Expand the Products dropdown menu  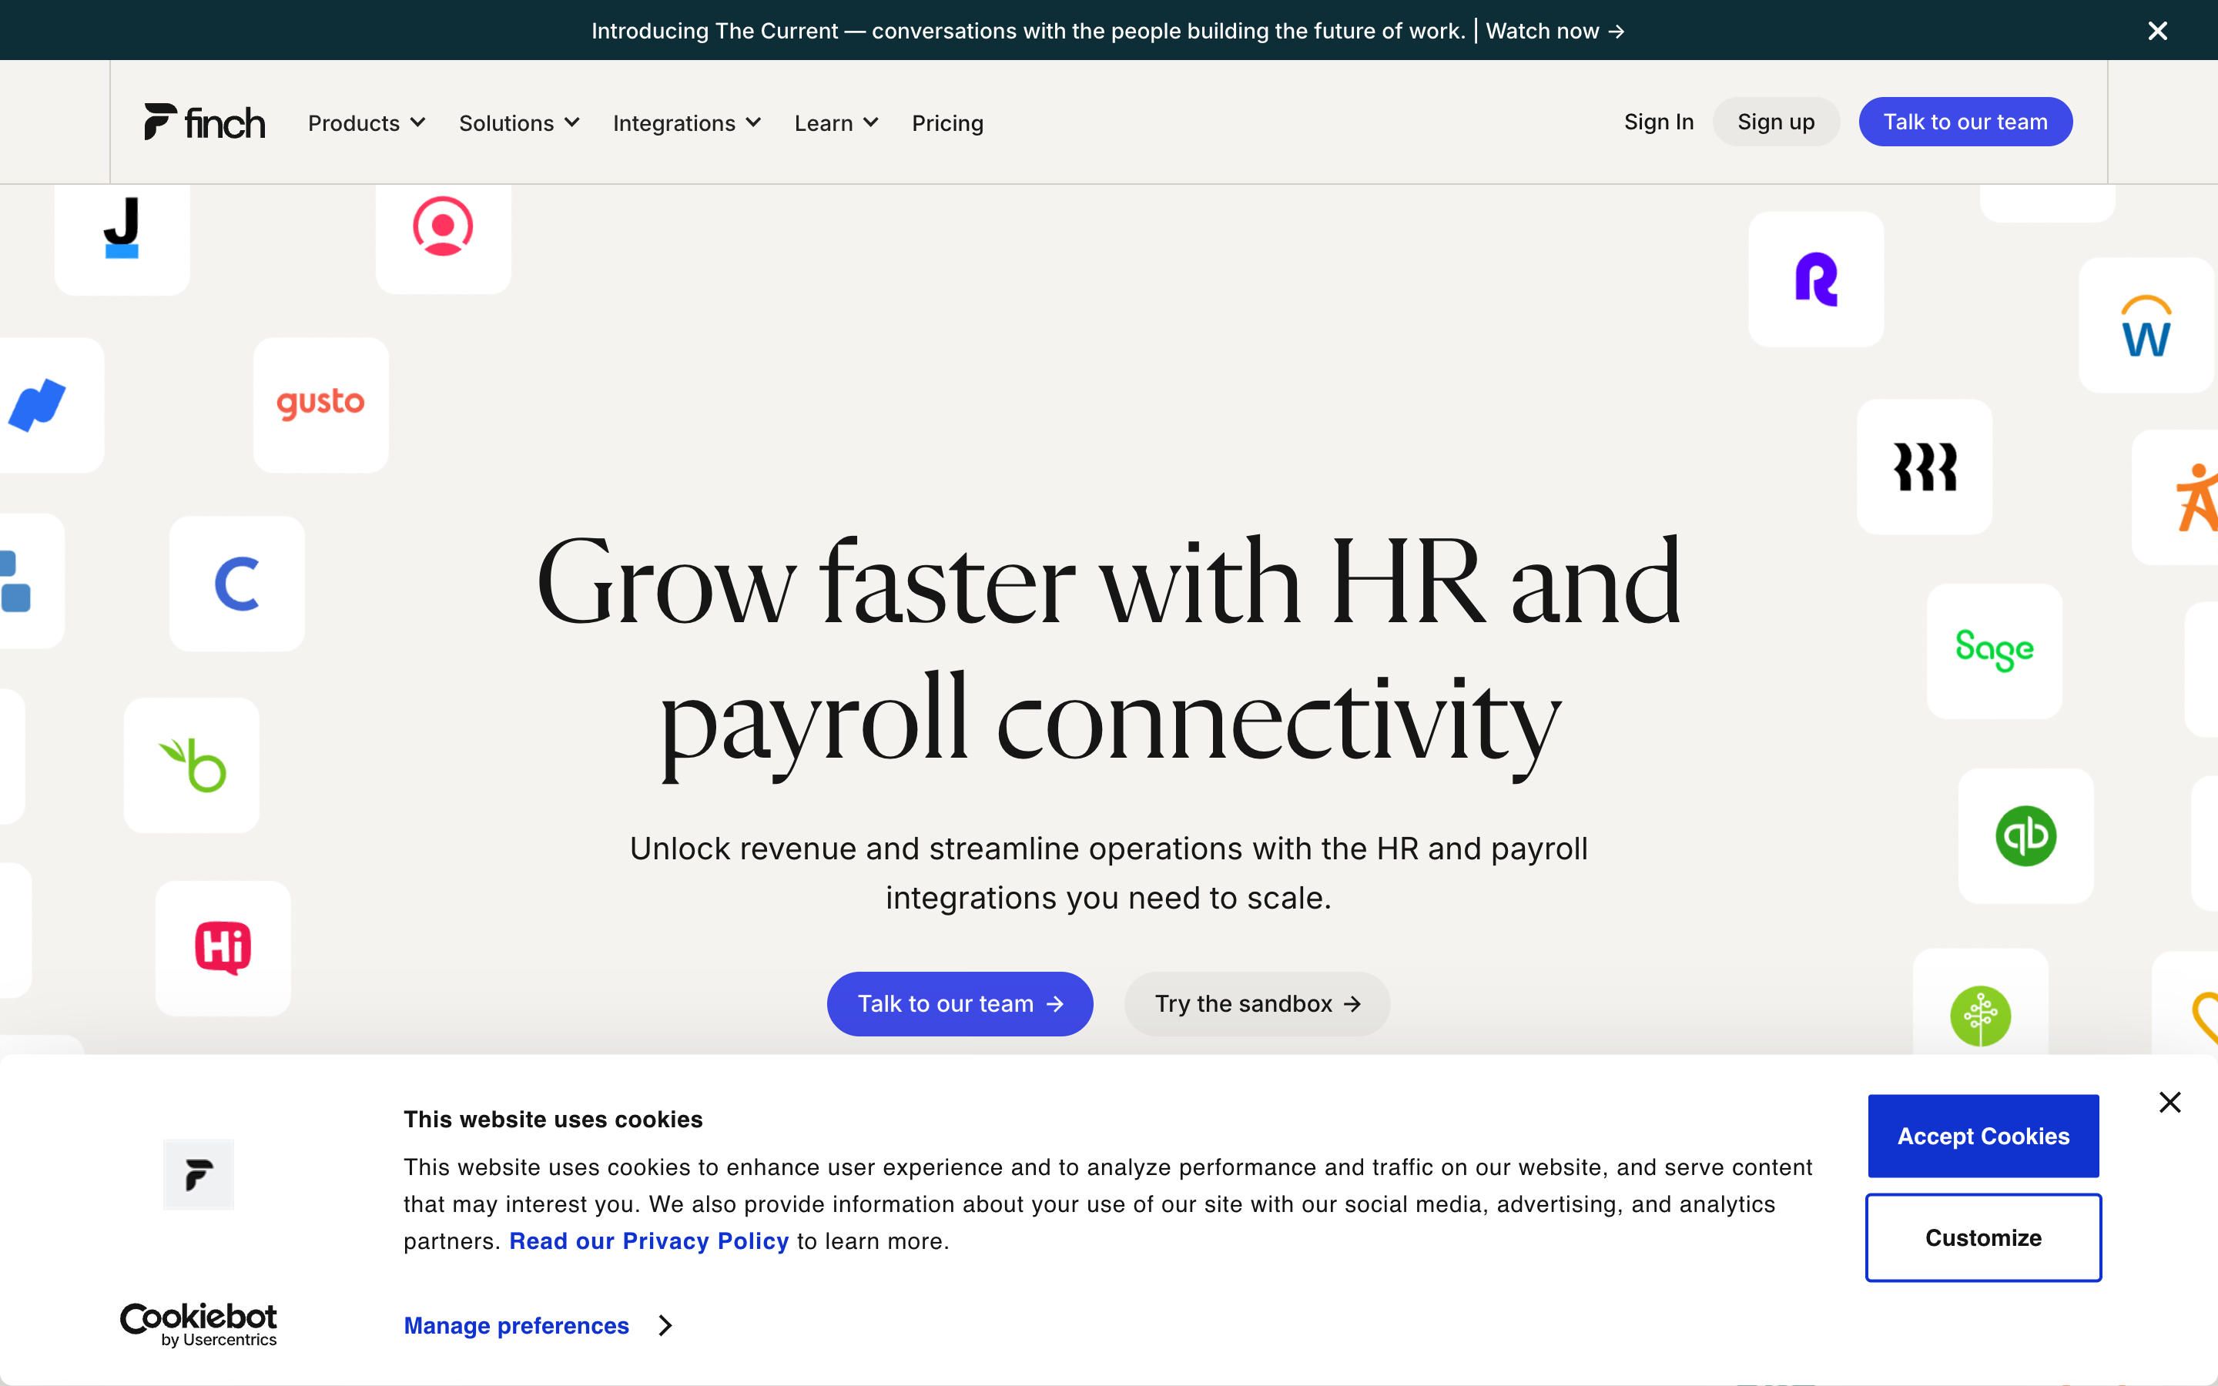(367, 123)
